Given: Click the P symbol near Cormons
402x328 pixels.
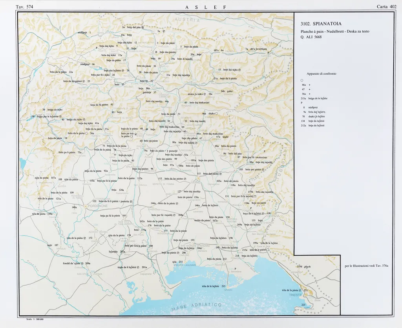Looking at the screenshot, I should 250,208.
